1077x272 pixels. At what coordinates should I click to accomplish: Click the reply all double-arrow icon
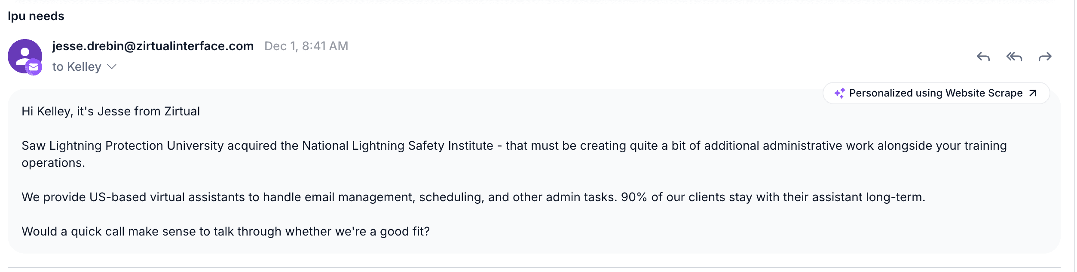coord(1014,57)
